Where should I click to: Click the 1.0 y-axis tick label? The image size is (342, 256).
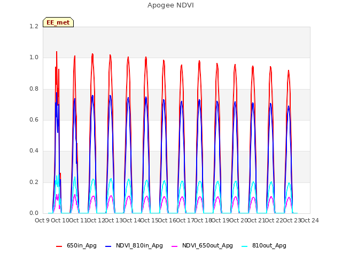34,58
